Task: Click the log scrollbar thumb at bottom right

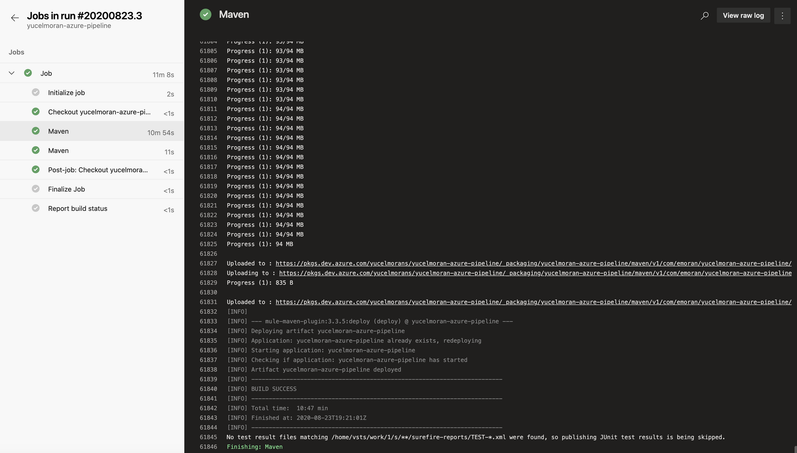Action: (x=795, y=449)
